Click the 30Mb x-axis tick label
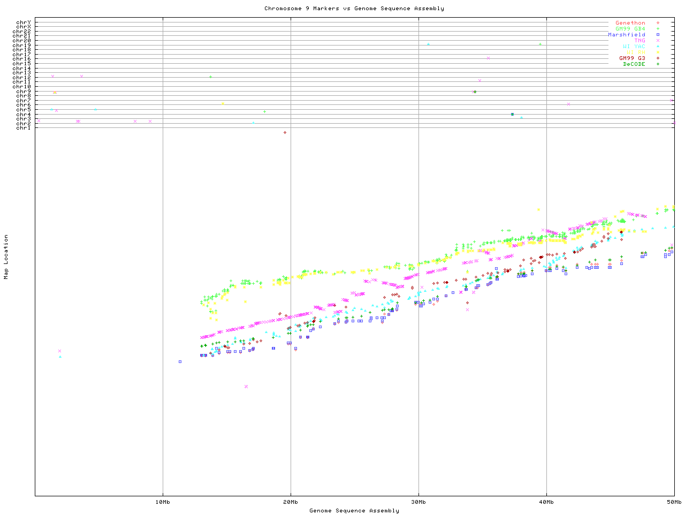Image resolution: width=685 pixels, height=514 pixels. [x=418, y=502]
